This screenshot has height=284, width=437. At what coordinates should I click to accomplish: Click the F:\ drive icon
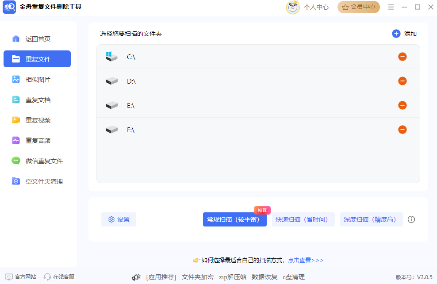point(112,130)
